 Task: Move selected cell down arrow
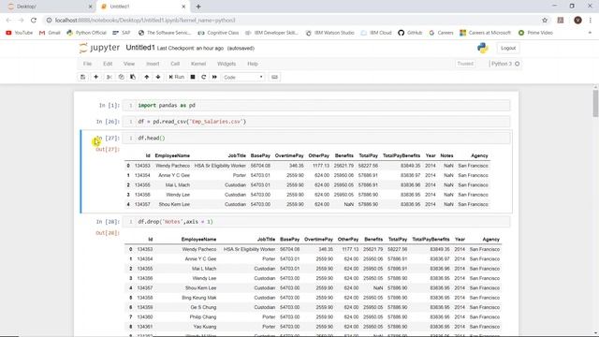[x=158, y=77]
